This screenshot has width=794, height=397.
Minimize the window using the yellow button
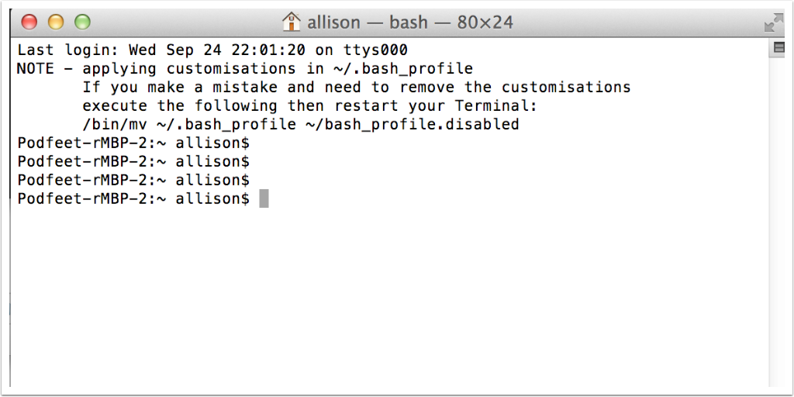point(55,22)
